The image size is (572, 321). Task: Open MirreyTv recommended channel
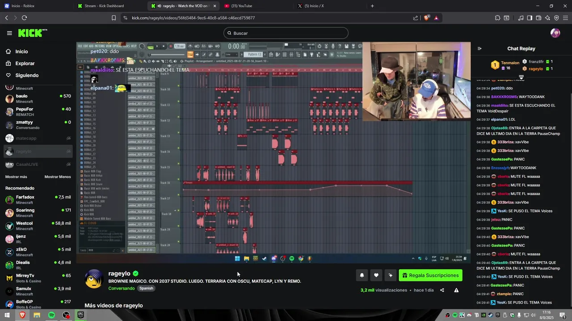coord(38,278)
